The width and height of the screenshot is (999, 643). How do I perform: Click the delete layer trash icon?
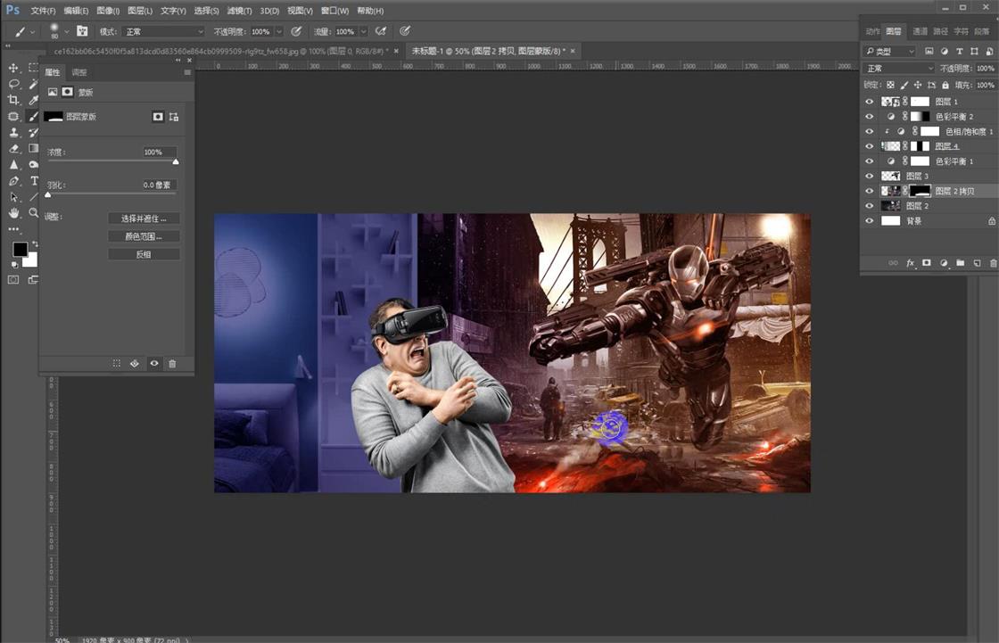(991, 263)
